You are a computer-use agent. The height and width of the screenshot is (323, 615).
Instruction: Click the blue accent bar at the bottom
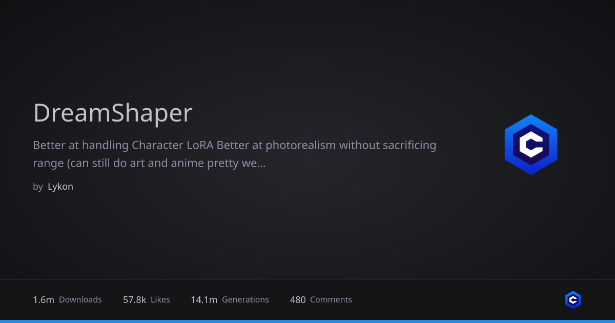[x=307, y=321]
